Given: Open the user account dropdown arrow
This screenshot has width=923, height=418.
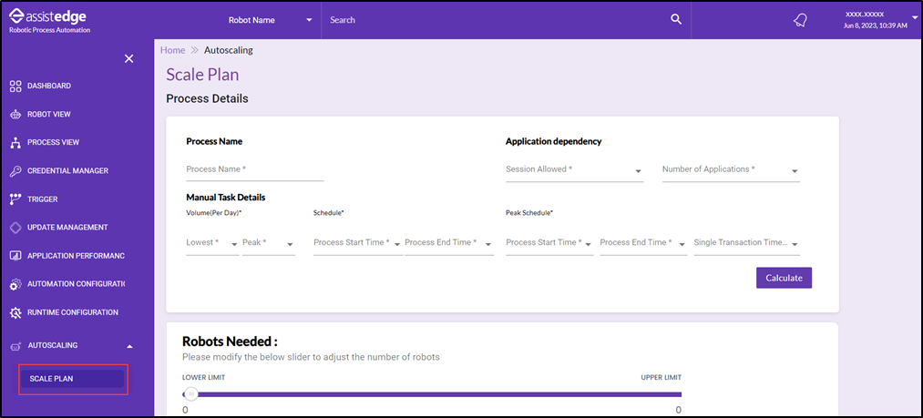Looking at the screenshot, I should (914, 17).
